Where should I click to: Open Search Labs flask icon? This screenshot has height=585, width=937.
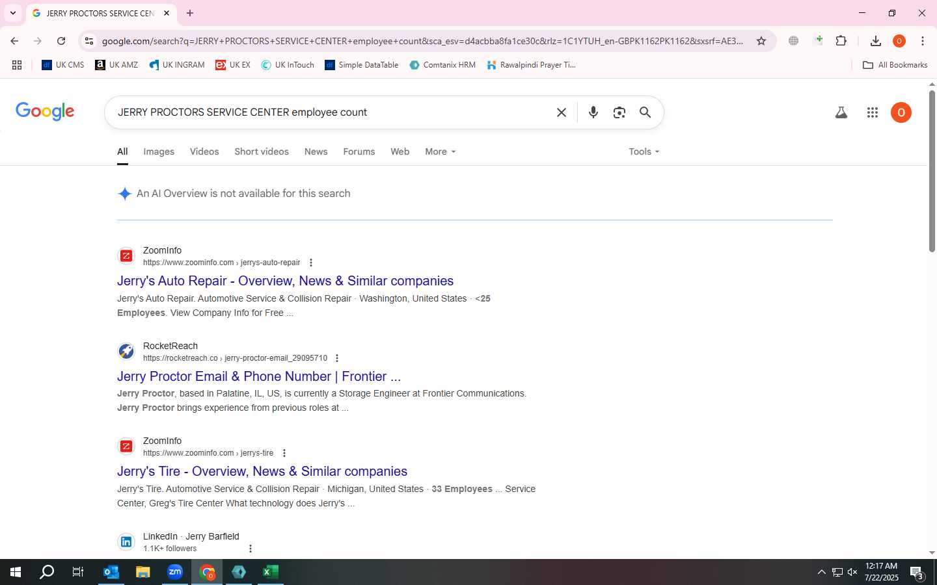click(x=841, y=112)
